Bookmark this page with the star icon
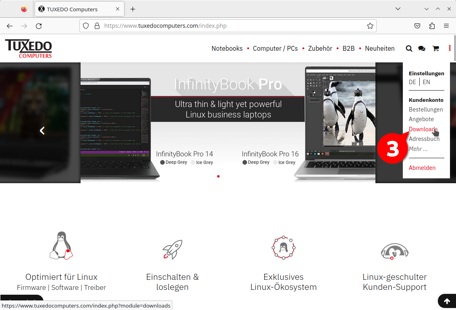Image resolution: width=456 pixels, height=310 pixels. (370, 26)
